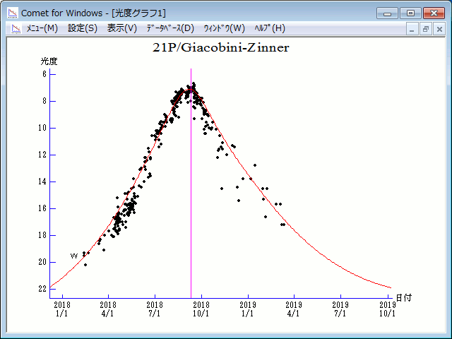Click the 光度 magnitude axis label
452x339 pixels.
[49, 61]
